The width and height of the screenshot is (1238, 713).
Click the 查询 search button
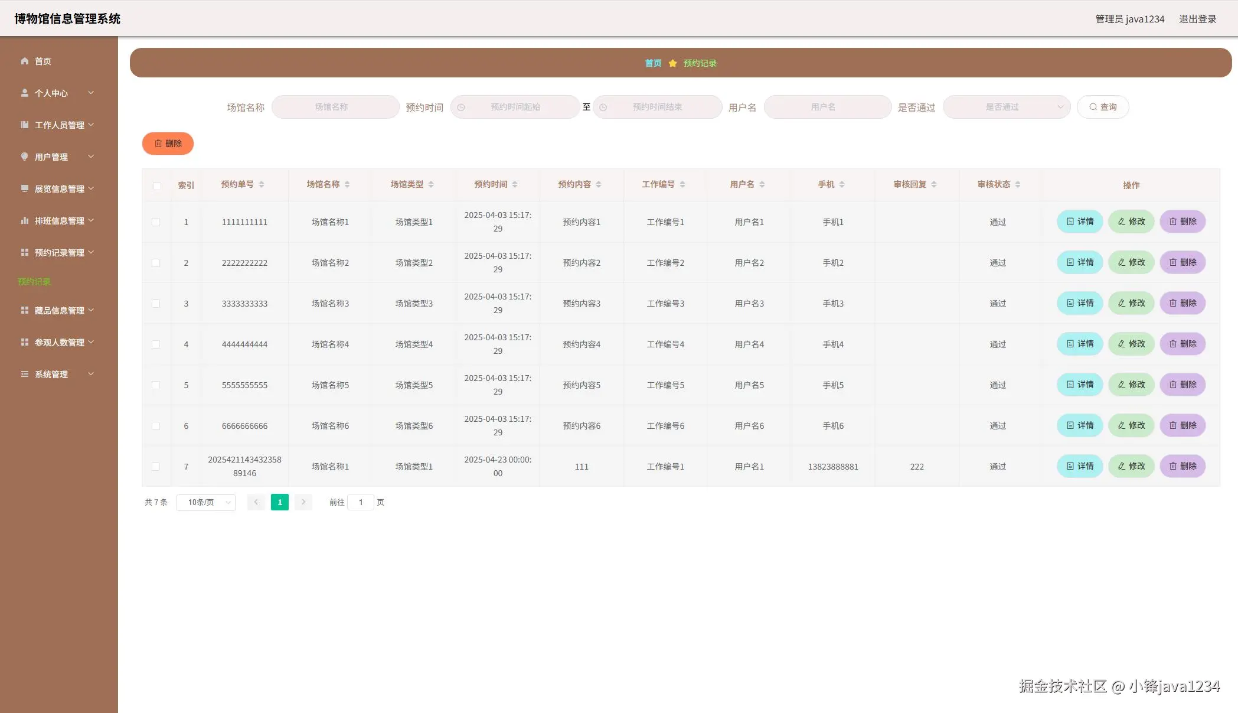click(x=1102, y=107)
